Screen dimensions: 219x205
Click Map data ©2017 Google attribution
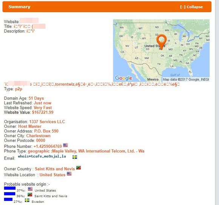pos(186,80)
